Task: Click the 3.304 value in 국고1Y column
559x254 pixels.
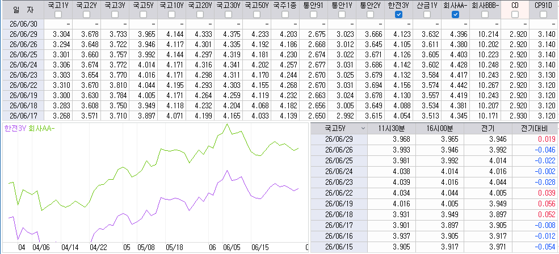Action: pos(62,35)
